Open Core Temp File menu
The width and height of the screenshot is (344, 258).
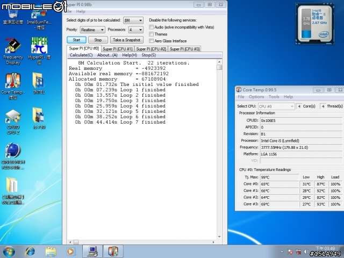click(241, 97)
